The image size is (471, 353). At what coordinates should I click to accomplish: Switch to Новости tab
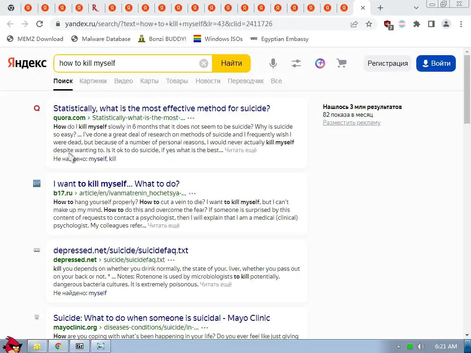[x=208, y=81]
